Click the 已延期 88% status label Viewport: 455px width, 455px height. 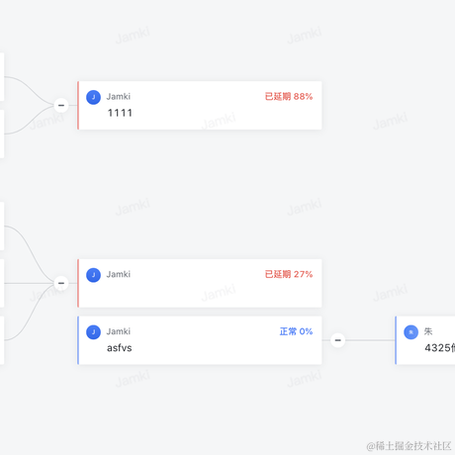(289, 97)
